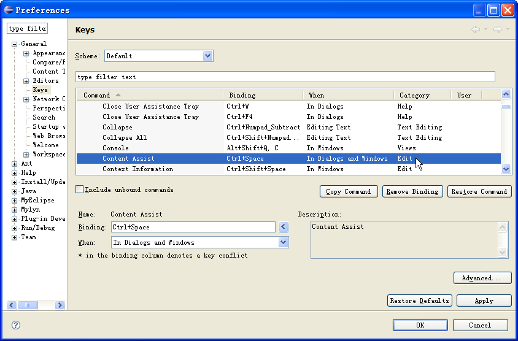
Task: Click the Remove Binding button
Action: (x=412, y=191)
